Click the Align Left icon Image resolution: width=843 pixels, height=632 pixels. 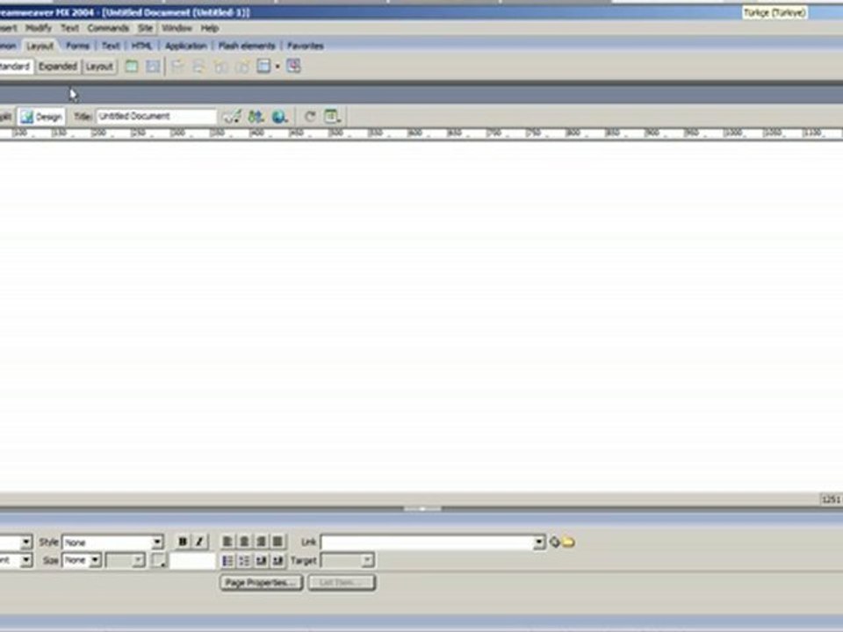click(227, 542)
